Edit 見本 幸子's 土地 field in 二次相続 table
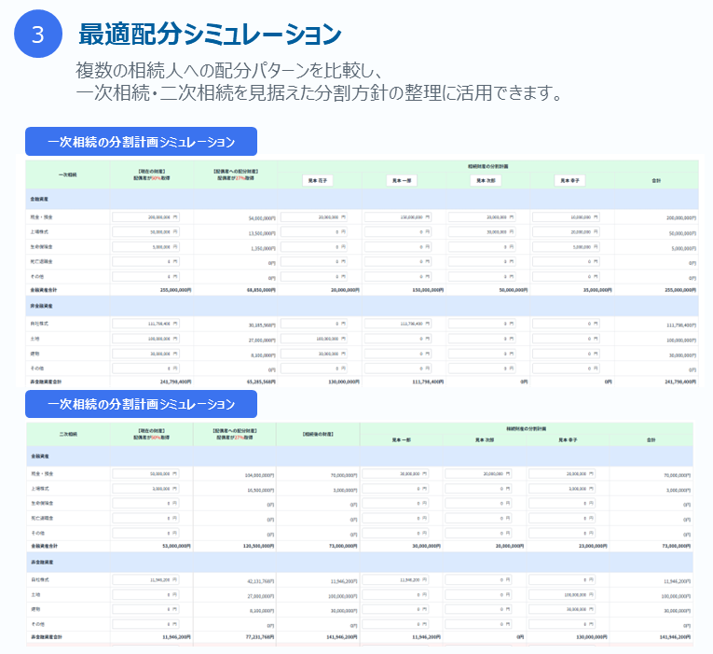The image size is (713, 654). 562,595
